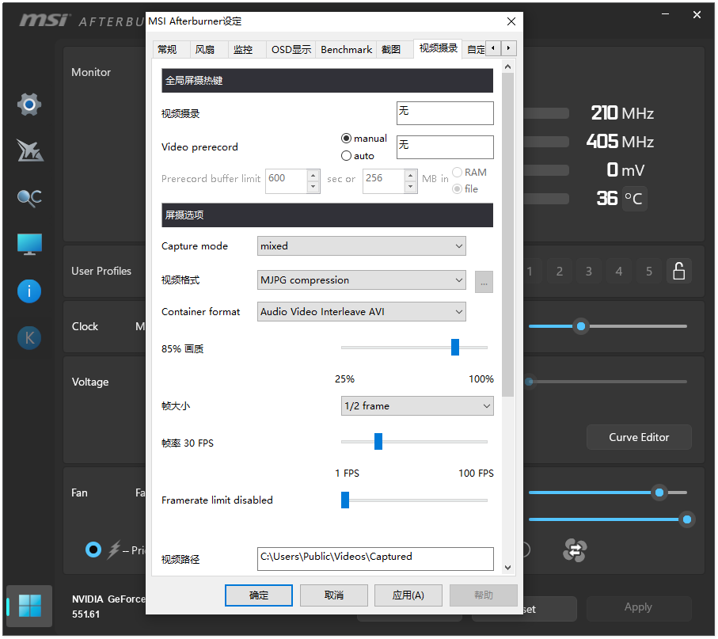Launch MSI Kombustor stress test icon
Screen dimensions: 718x639
(28, 150)
